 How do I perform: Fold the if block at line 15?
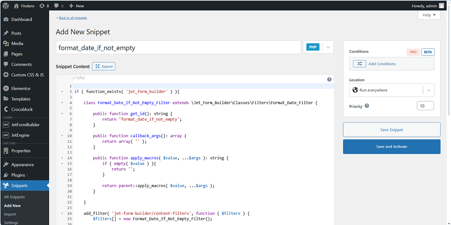pyautogui.click(x=62, y=163)
